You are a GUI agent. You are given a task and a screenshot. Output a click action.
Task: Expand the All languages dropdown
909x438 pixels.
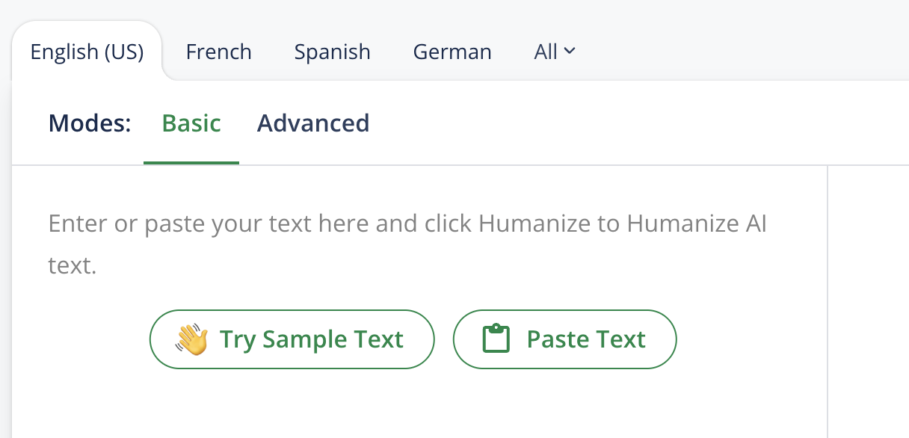click(x=554, y=52)
